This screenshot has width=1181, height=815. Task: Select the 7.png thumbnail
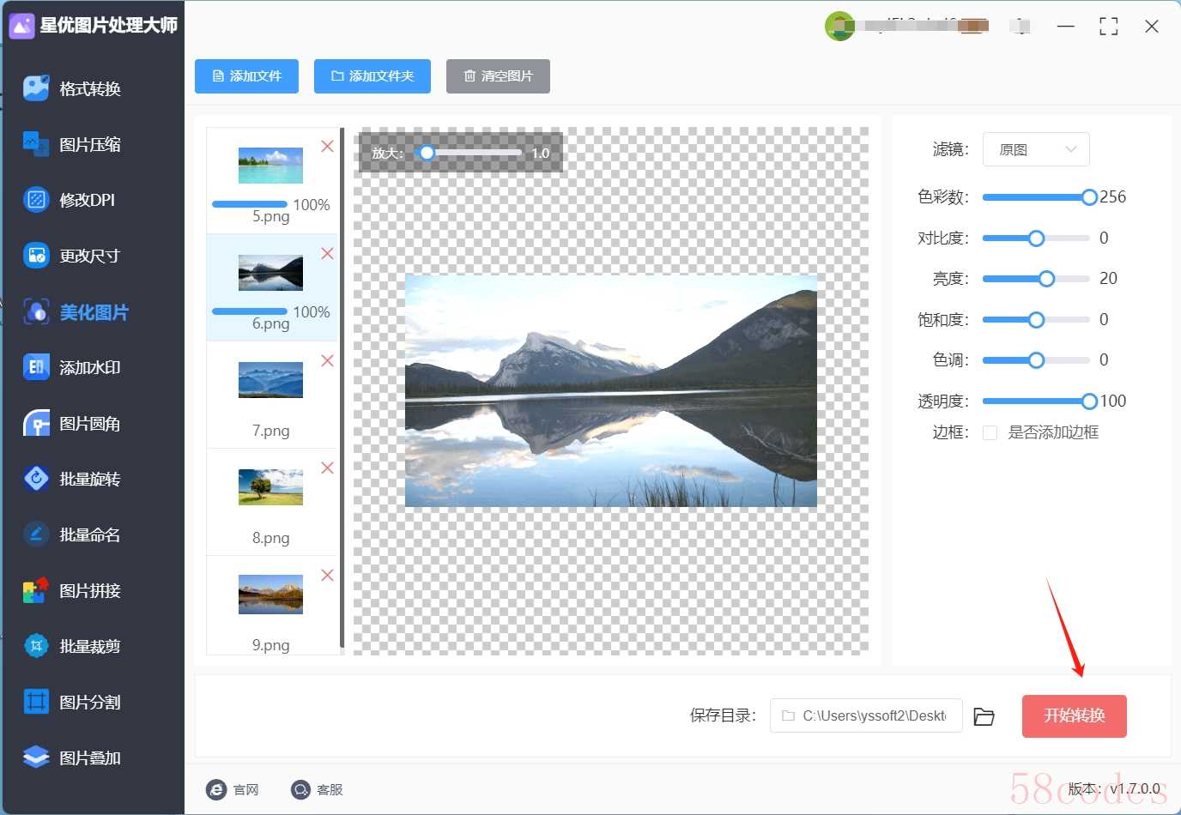coord(270,380)
